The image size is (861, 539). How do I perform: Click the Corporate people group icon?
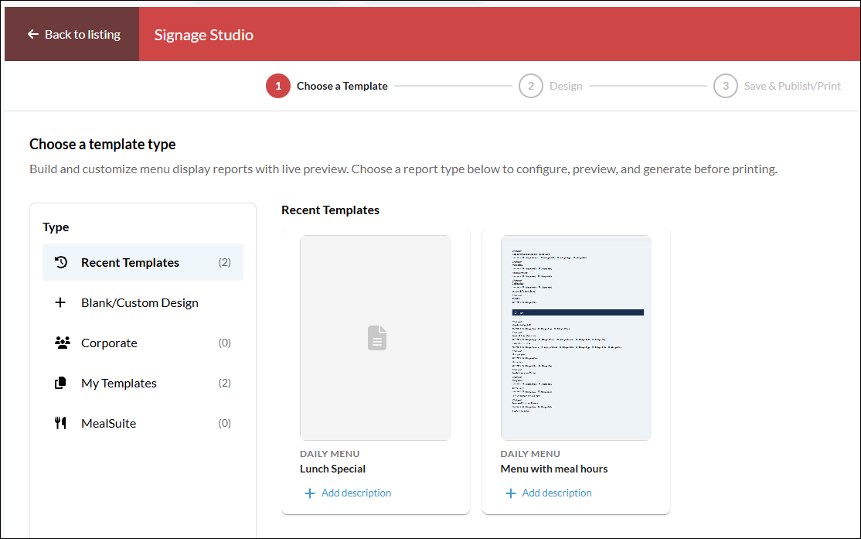(x=62, y=343)
